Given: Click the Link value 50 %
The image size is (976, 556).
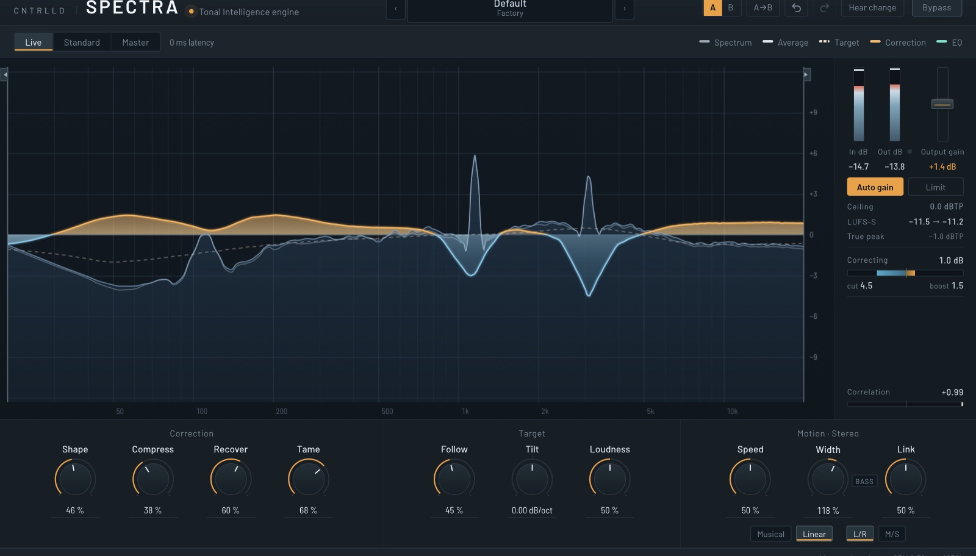Looking at the screenshot, I should [x=906, y=510].
